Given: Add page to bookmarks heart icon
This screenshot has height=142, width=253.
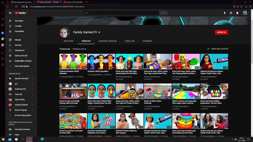Looking at the screenshot, I should 241,7.
